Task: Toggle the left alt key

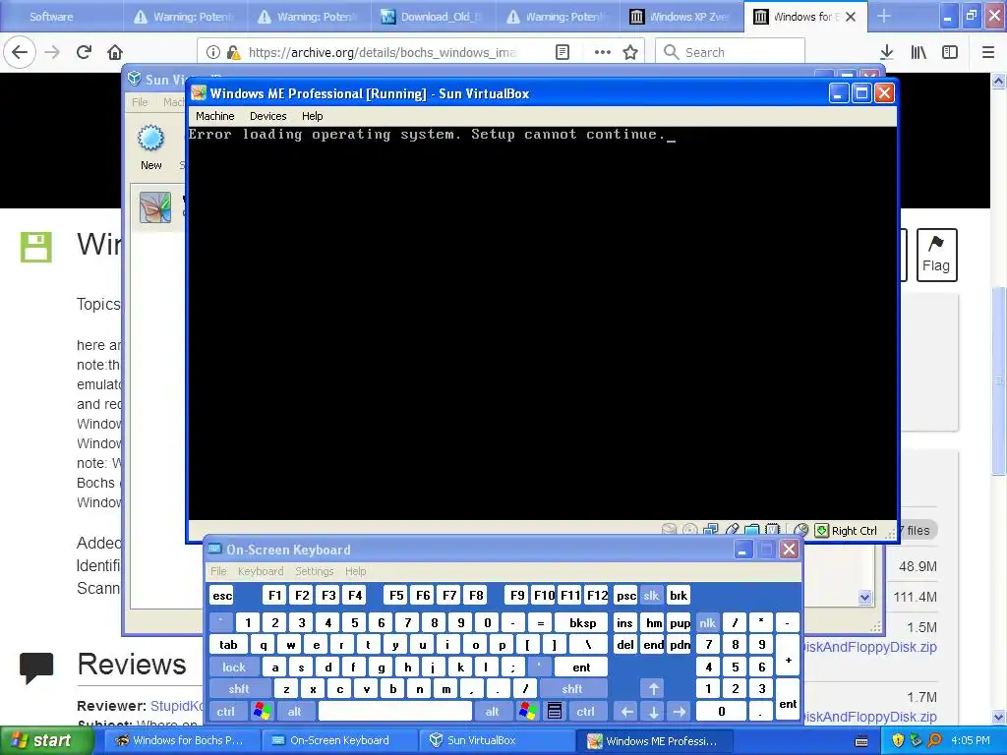Action: click(295, 711)
